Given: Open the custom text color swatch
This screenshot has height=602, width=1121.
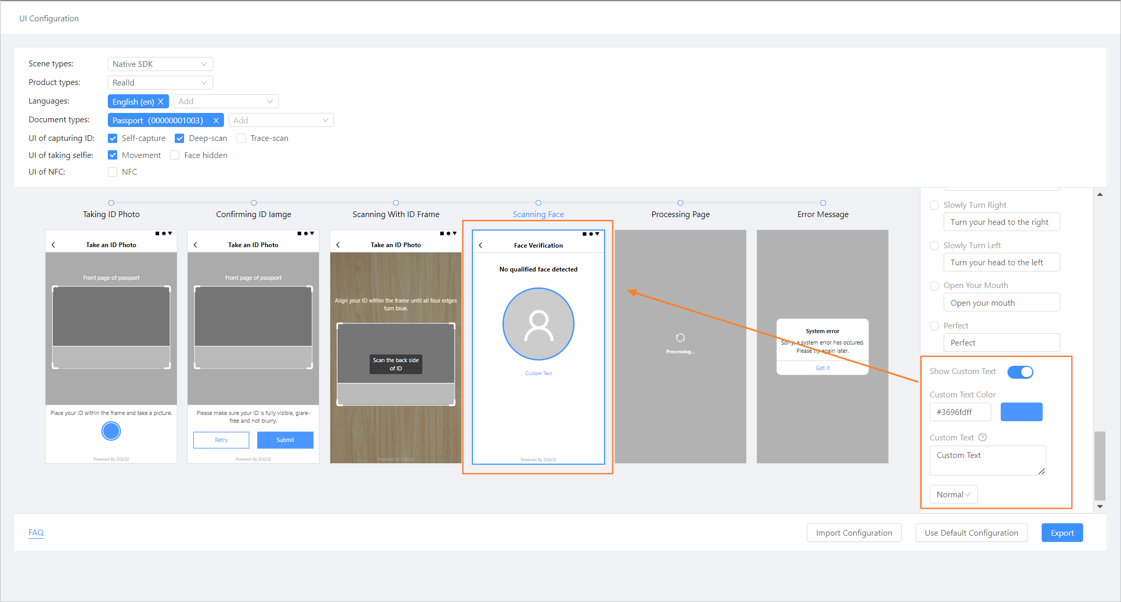Looking at the screenshot, I should coord(1021,412).
